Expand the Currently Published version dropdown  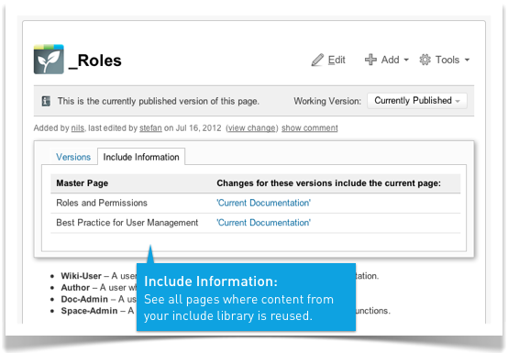[x=417, y=101]
